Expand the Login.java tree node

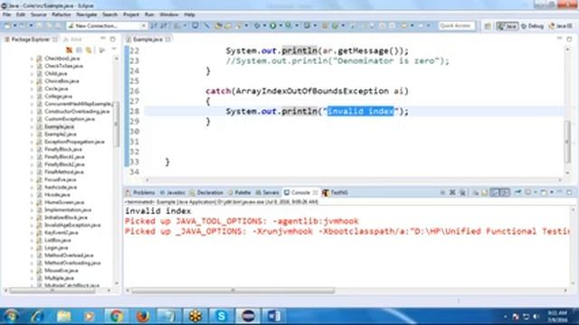click(x=32, y=248)
